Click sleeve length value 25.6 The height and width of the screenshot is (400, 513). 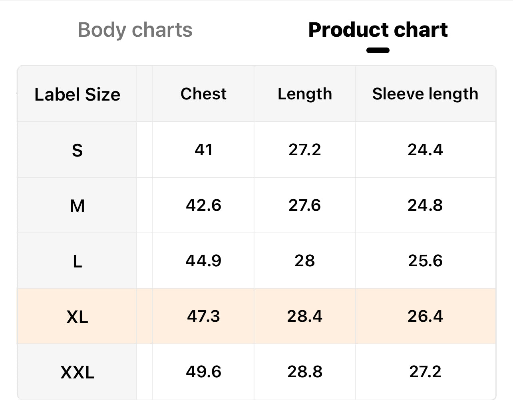(x=425, y=261)
